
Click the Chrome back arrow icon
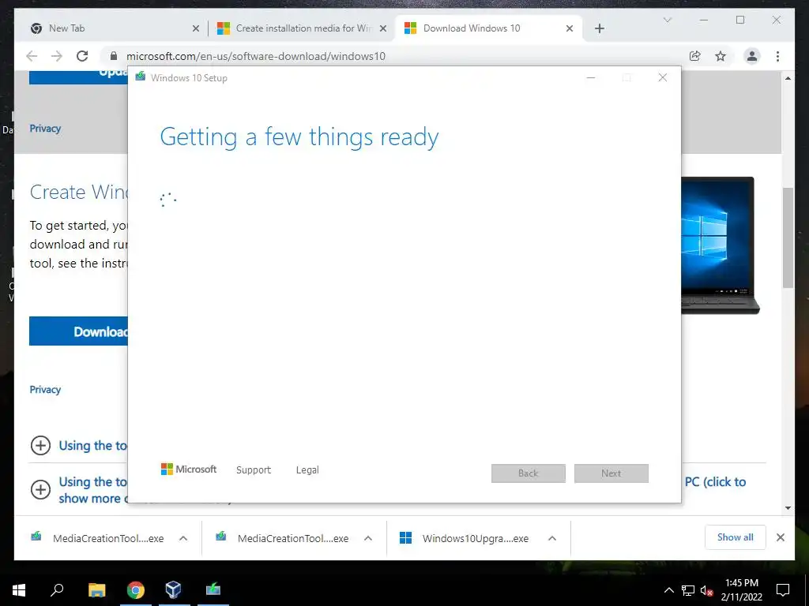click(x=32, y=56)
